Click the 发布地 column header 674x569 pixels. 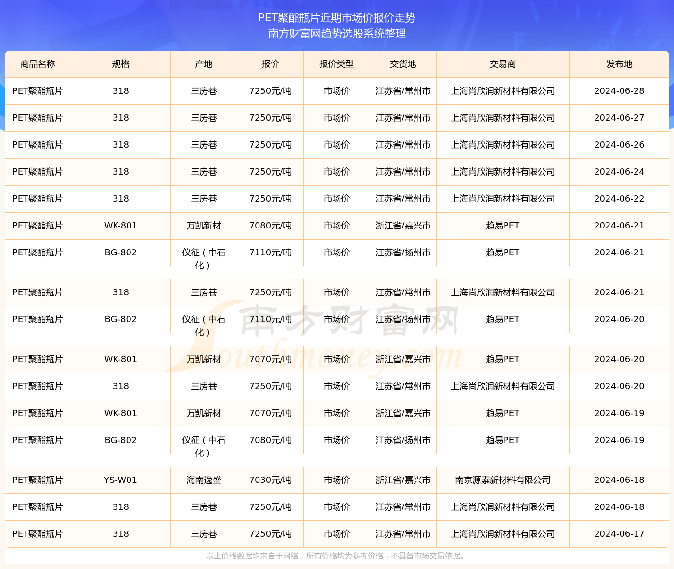[619, 64]
